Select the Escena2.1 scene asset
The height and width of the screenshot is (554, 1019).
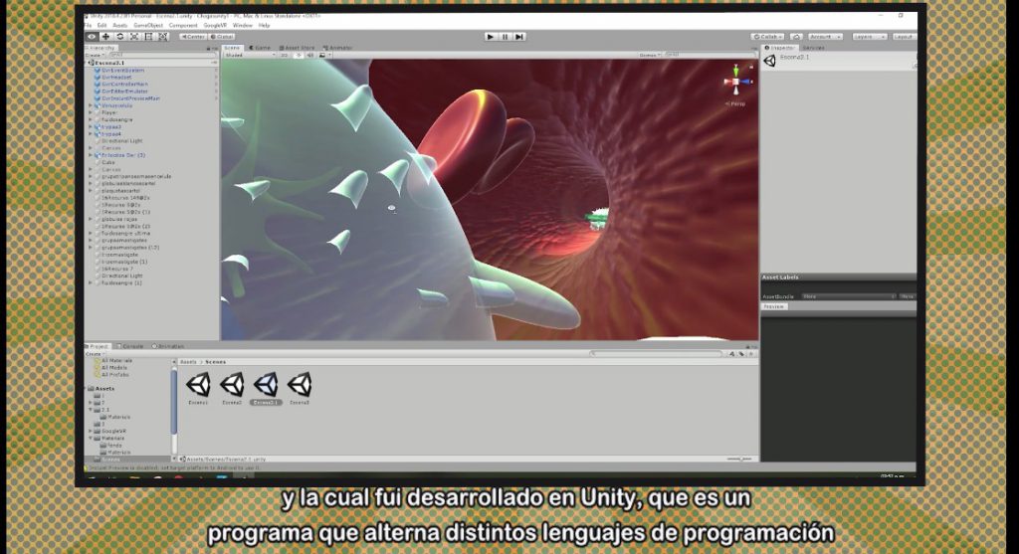pyautogui.click(x=266, y=388)
